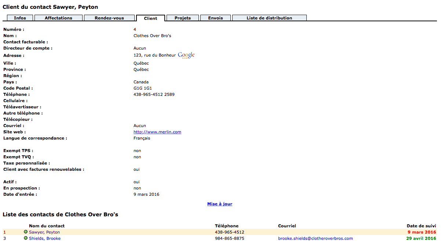
Task: Click the 9 mars 2016 follow-up date
Action: (422, 232)
